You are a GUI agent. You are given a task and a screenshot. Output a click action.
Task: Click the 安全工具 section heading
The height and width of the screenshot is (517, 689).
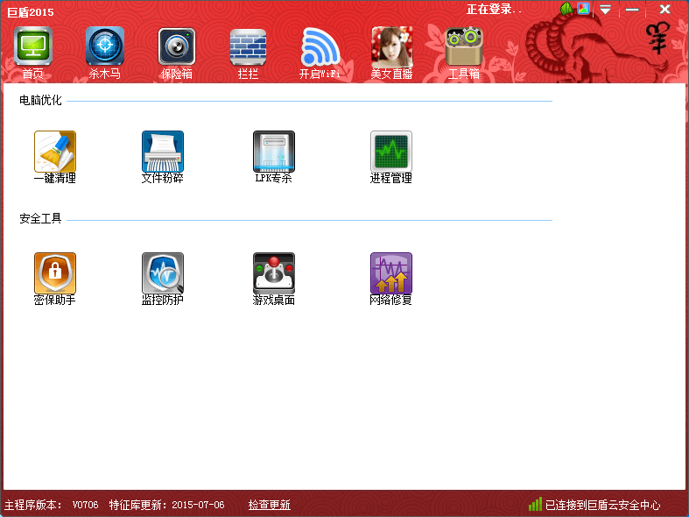pyautogui.click(x=40, y=218)
